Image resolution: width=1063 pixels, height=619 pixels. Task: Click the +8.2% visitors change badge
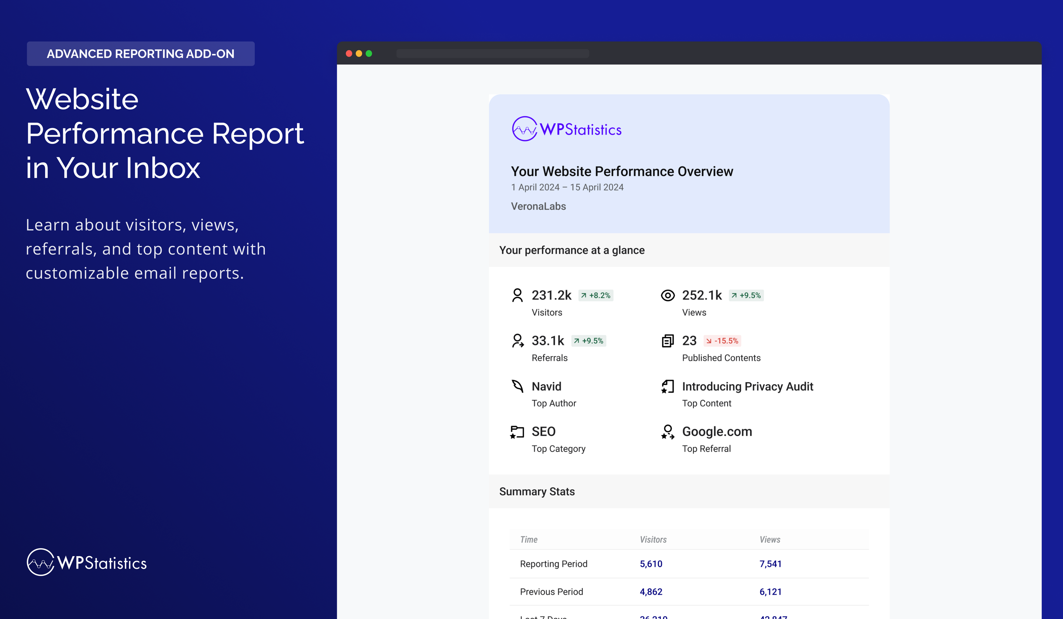(596, 295)
